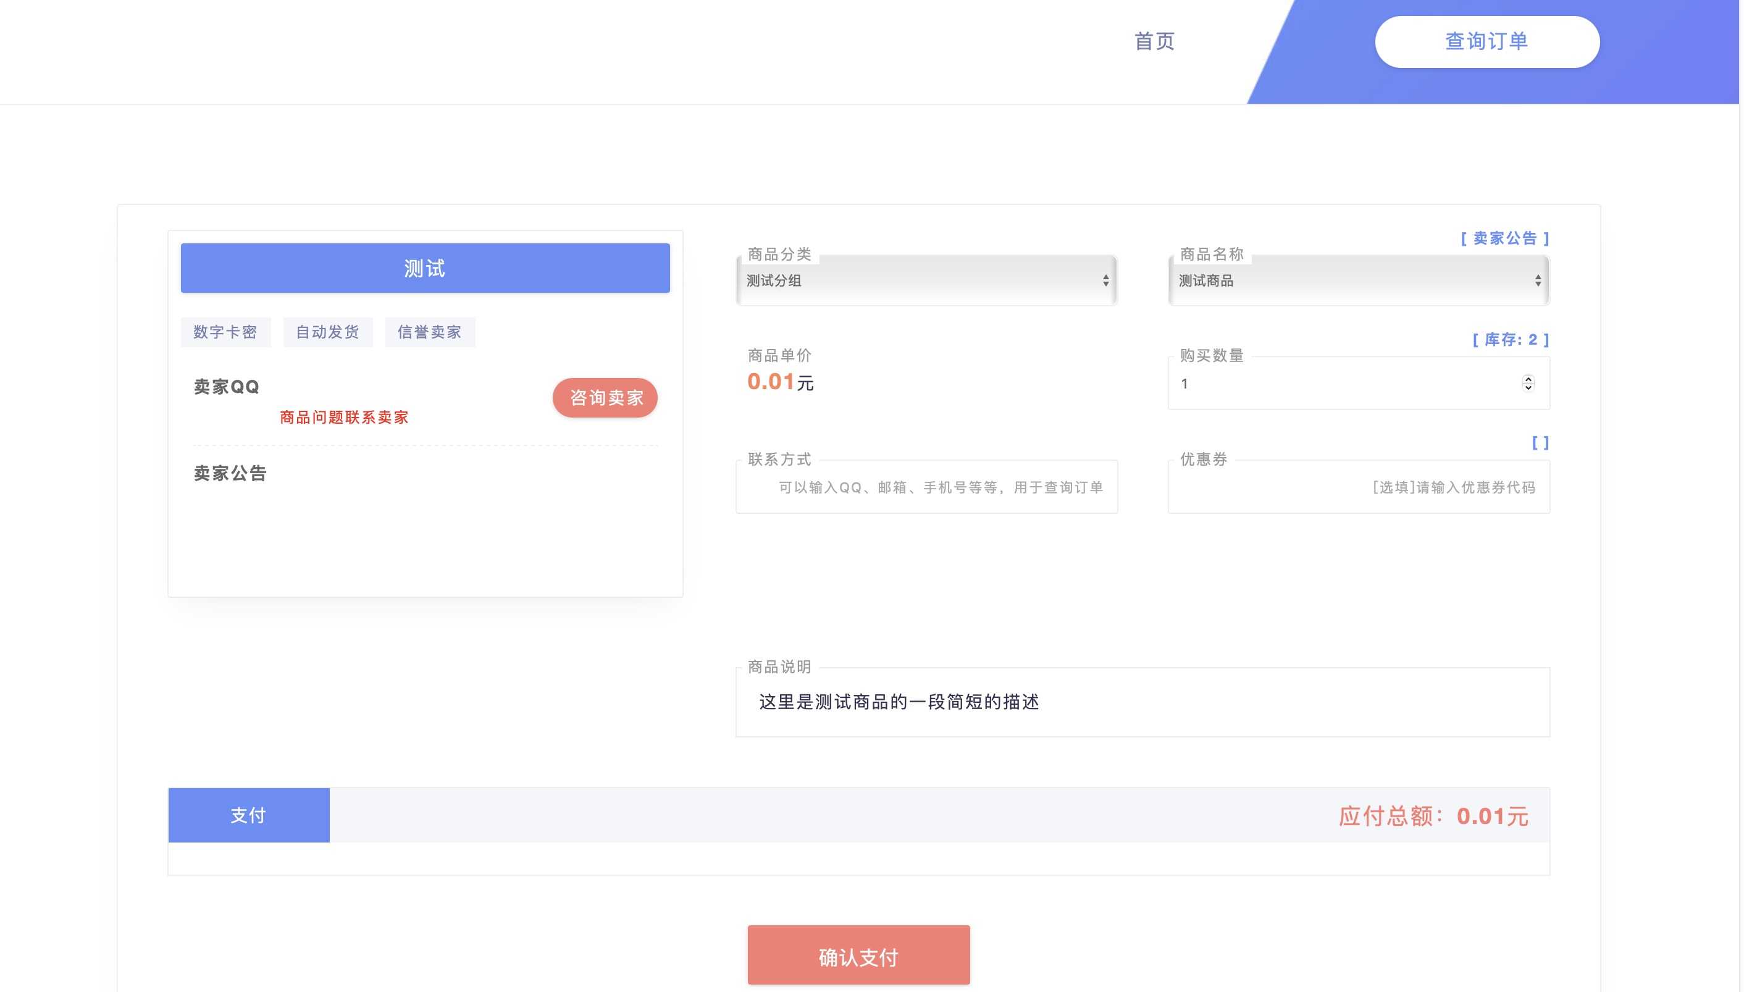Click the 查询订单 order lookup button
The height and width of the screenshot is (992, 1744).
click(x=1486, y=41)
